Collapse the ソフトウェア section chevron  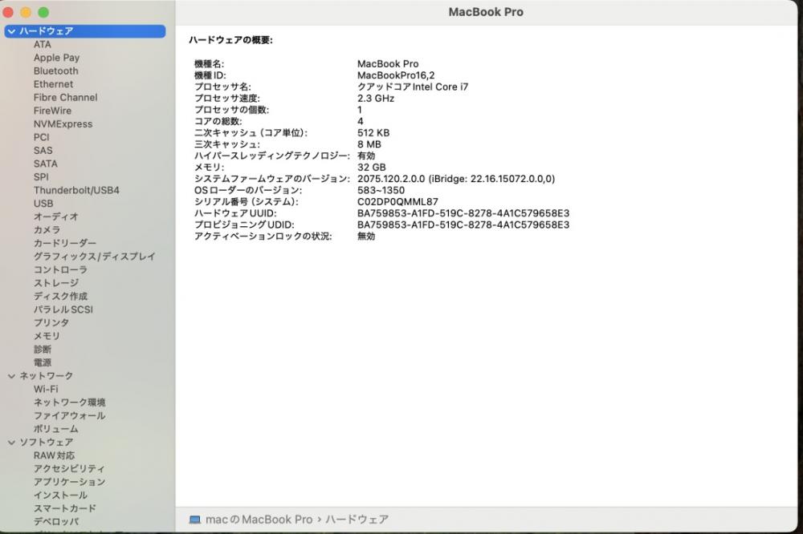[x=11, y=443]
